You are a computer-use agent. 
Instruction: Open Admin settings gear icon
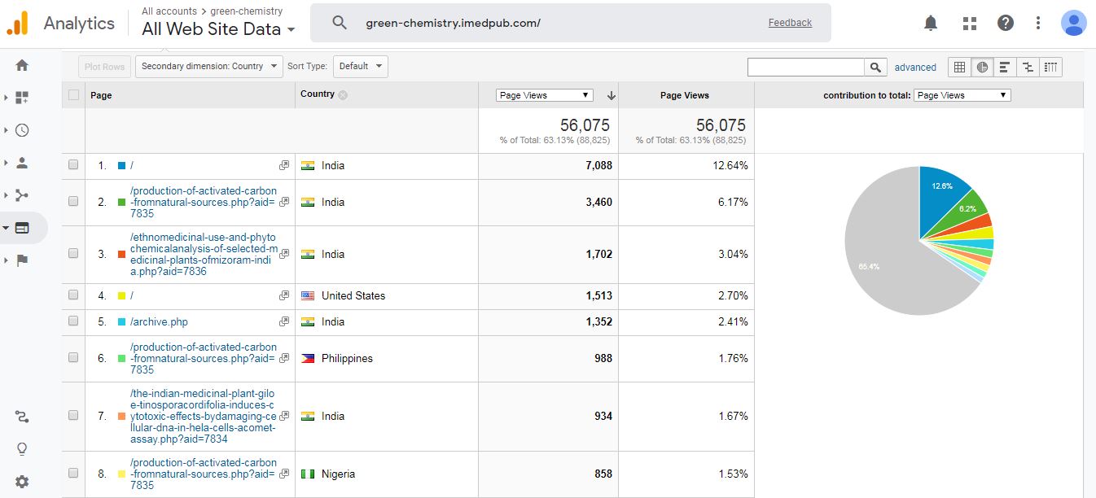(x=22, y=482)
